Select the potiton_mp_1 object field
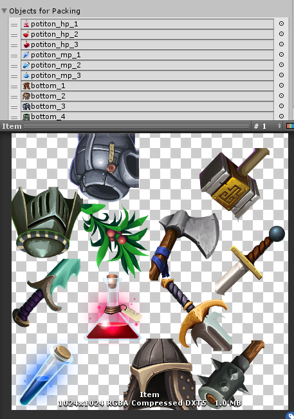This screenshot has width=294, height=419. click(x=147, y=55)
